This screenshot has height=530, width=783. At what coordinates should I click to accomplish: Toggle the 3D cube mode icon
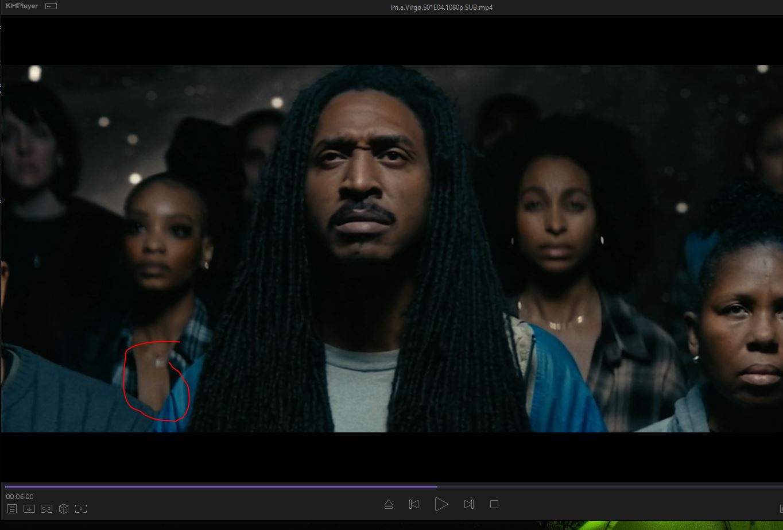64,509
